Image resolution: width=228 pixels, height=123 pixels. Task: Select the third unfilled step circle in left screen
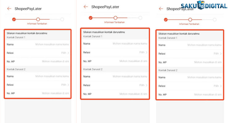point(62,19)
